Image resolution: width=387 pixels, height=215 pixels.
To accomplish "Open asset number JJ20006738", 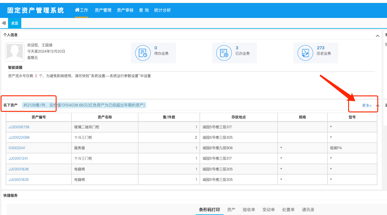I will click(19, 127).
